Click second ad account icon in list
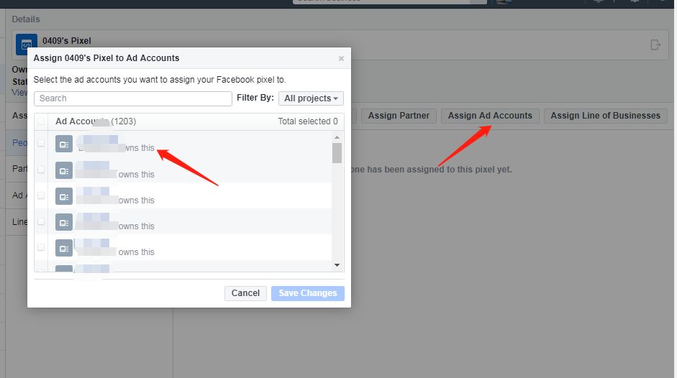The height and width of the screenshot is (378, 677). point(64,170)
